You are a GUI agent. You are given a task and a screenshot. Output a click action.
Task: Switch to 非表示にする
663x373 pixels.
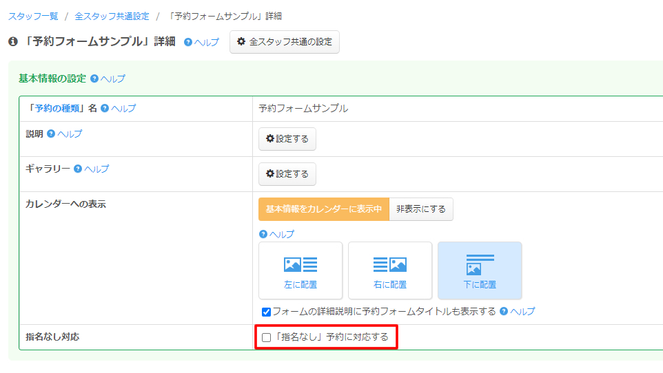click(420, 209)
